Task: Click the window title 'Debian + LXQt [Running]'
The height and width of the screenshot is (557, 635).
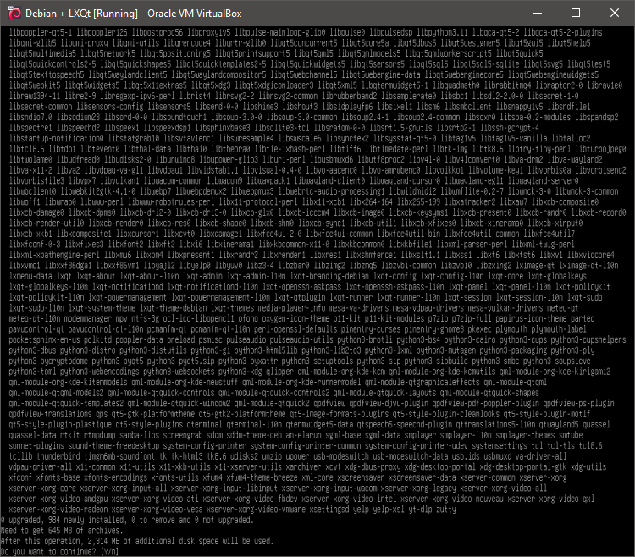Action: pos(81,14)
